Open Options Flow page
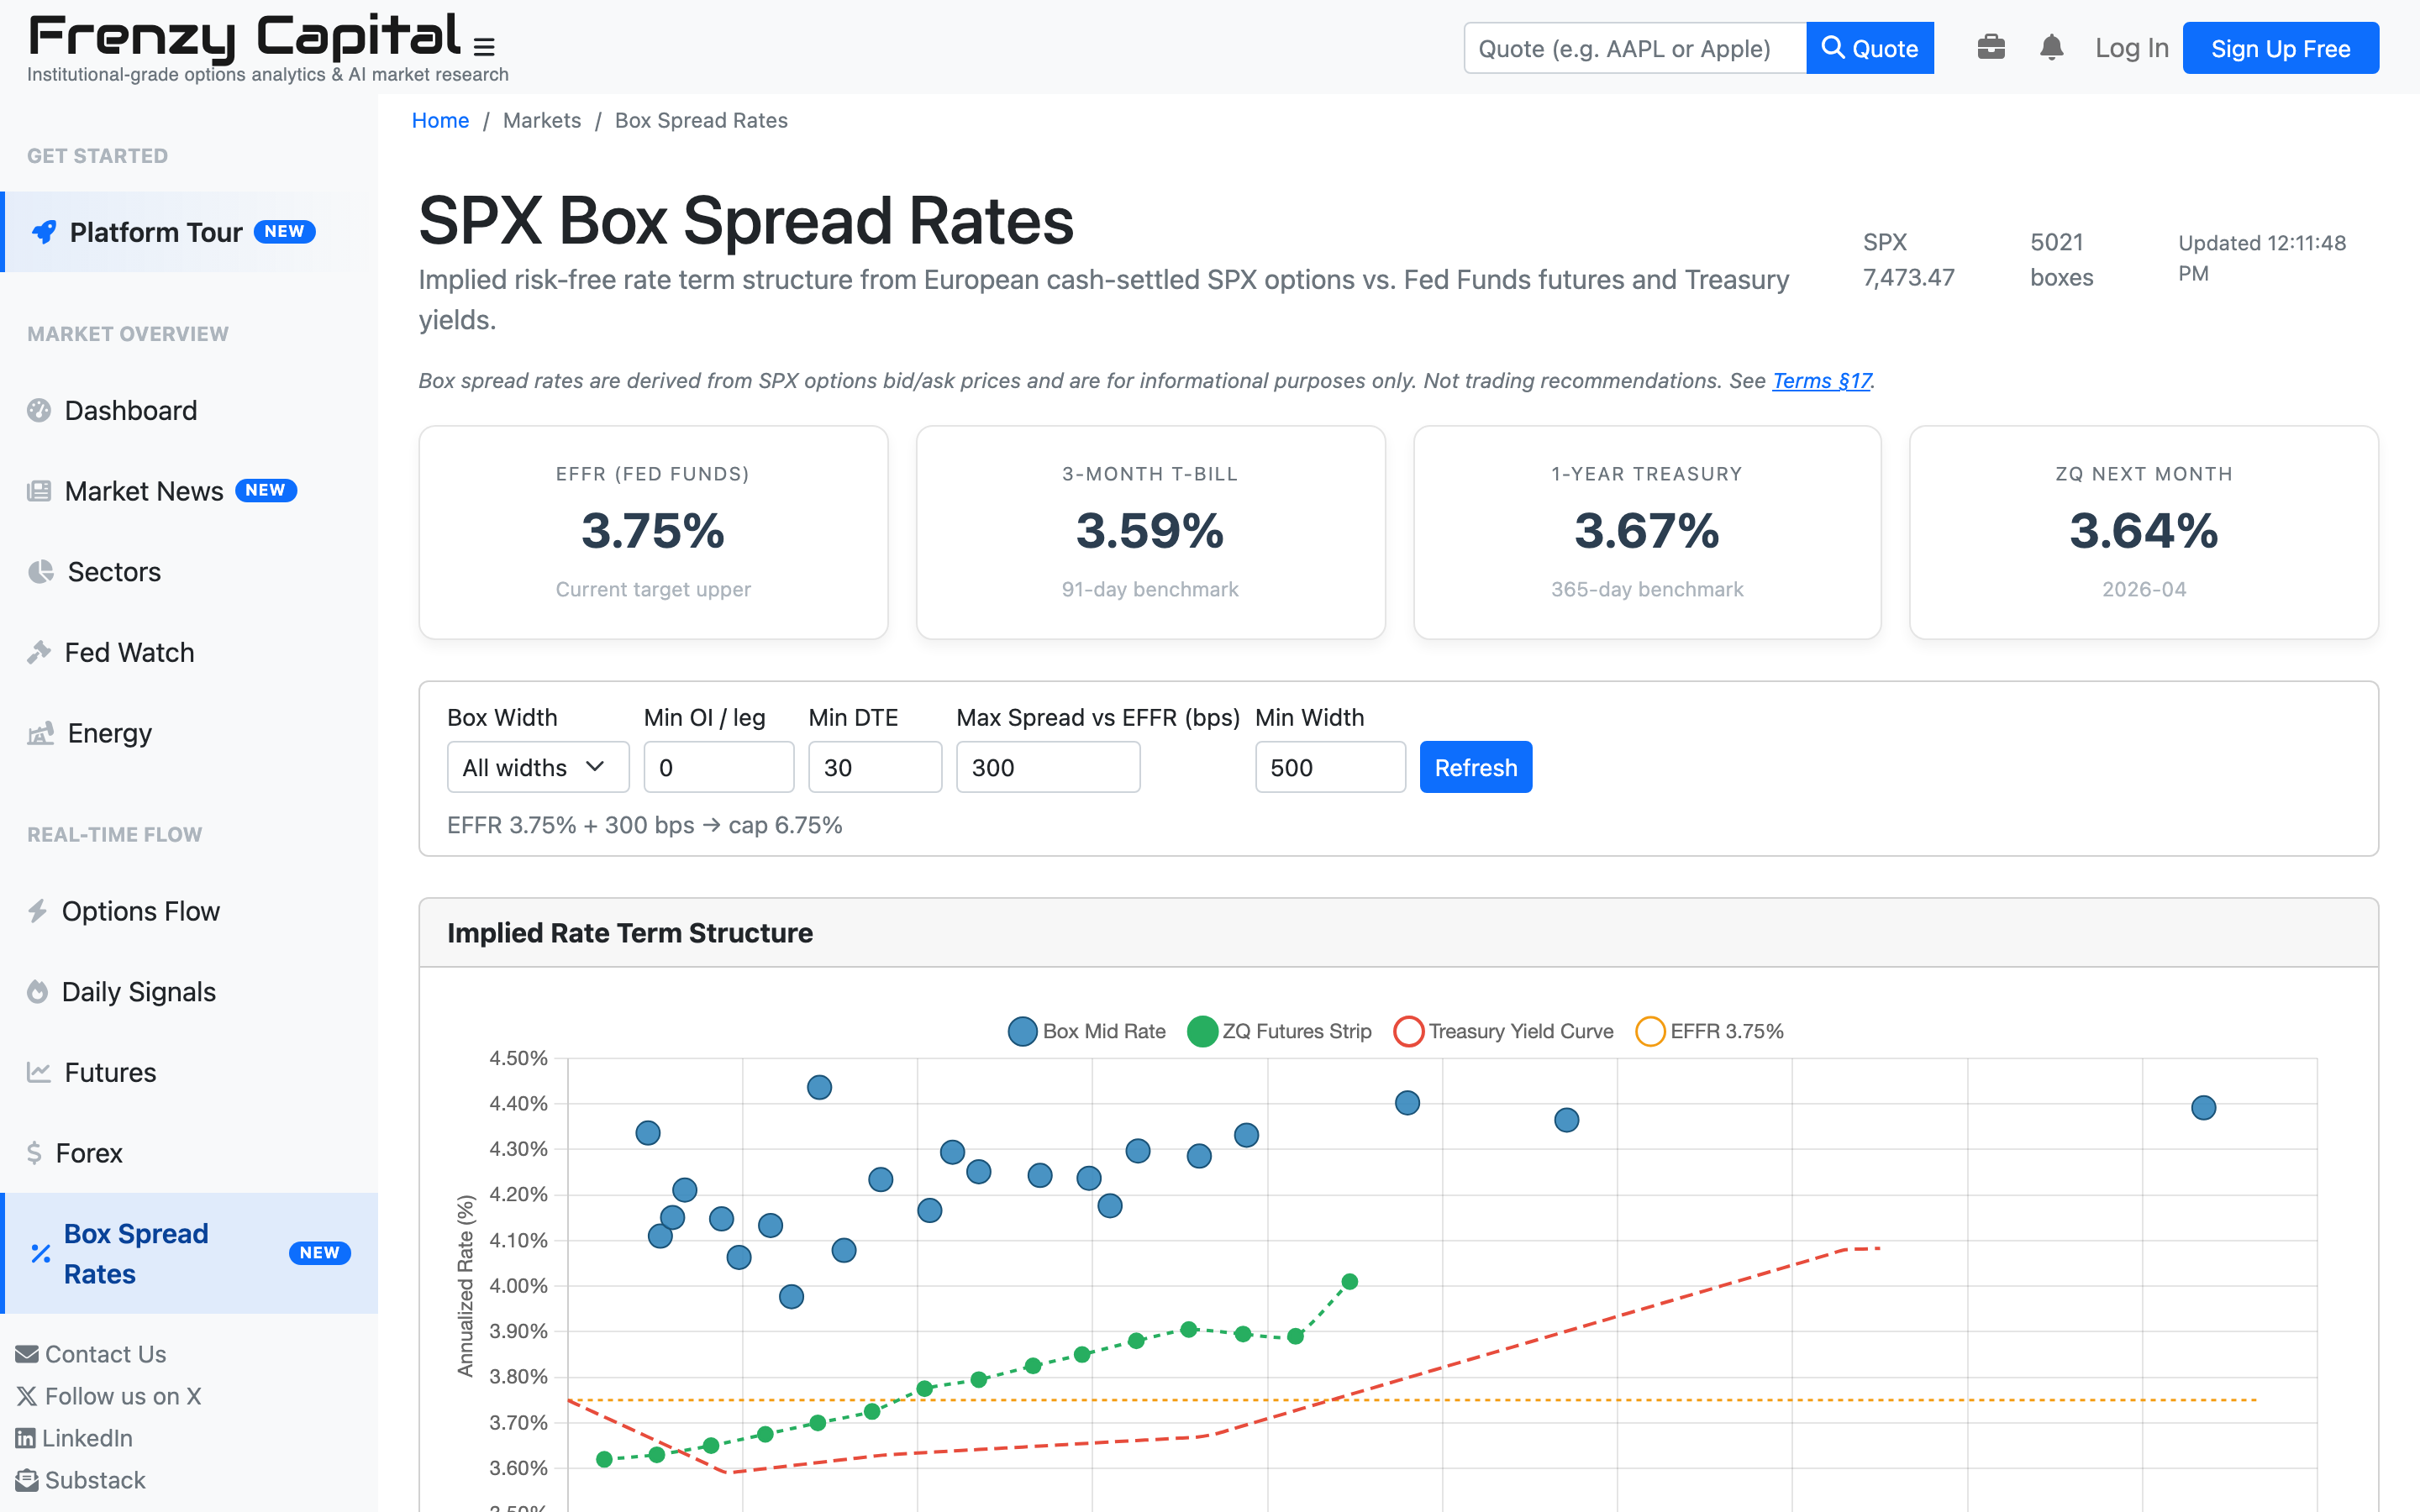 tap(191, 911)
